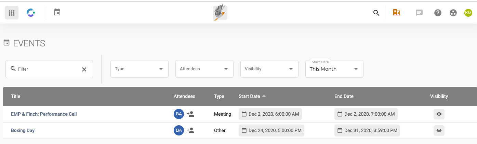Expand the Visibility filter dropdown
The width and height of the screenshot is (477, 144).
tap(269, 69)
